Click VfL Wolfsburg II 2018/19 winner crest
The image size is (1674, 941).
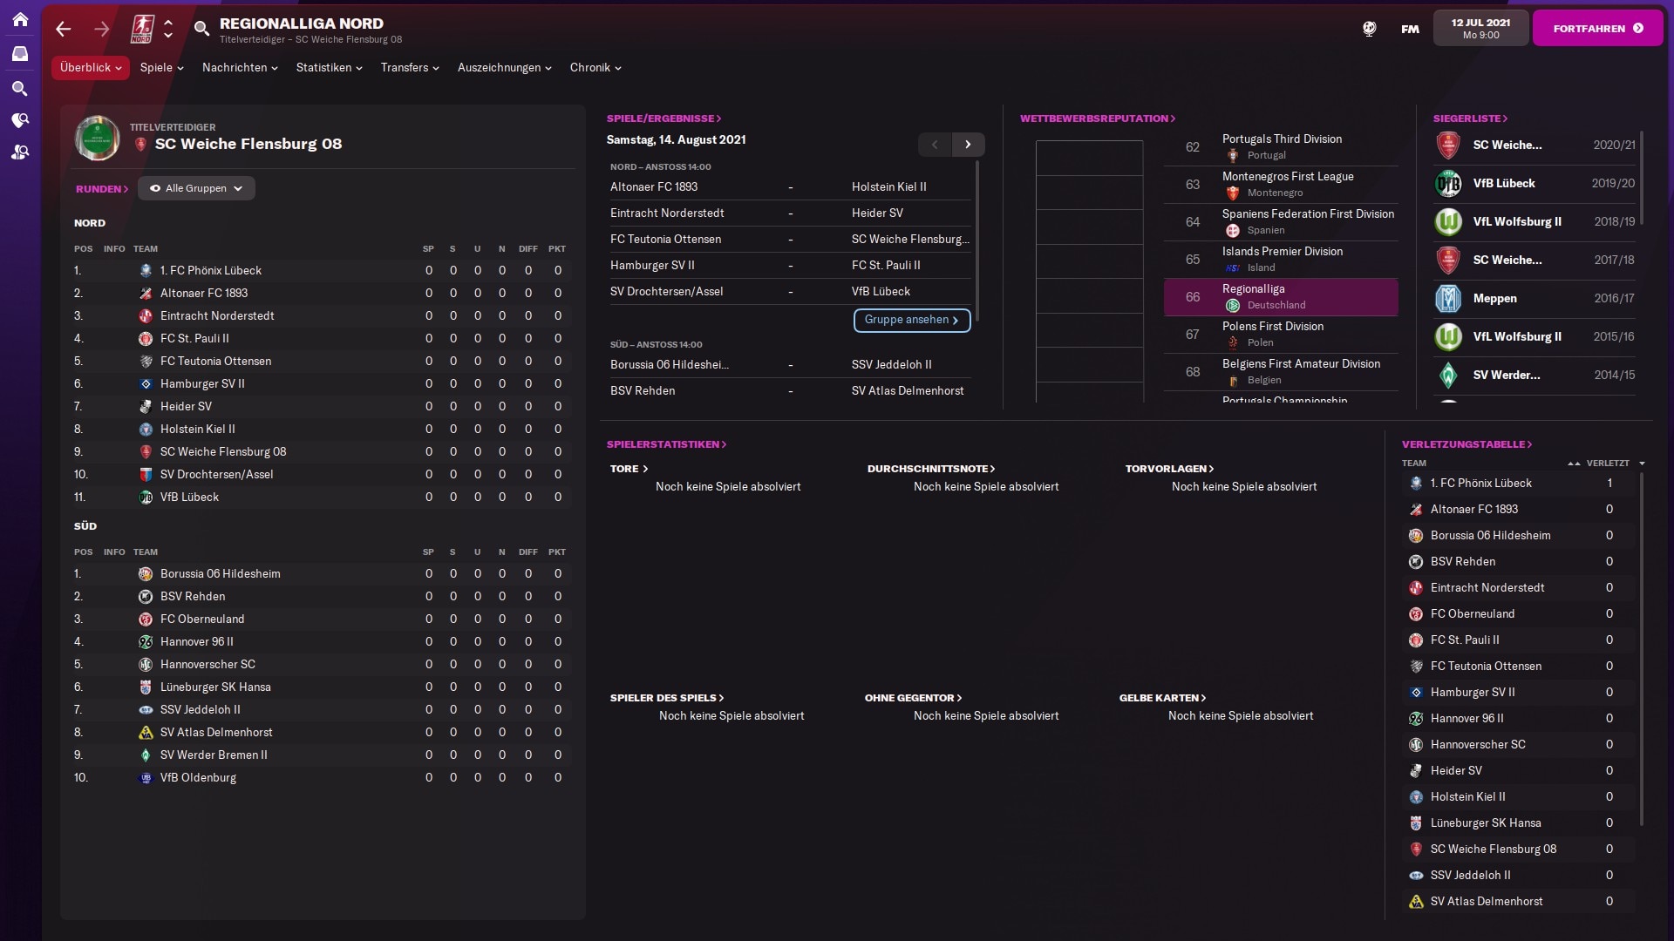pyautogui.click(x=1448, y=221)
